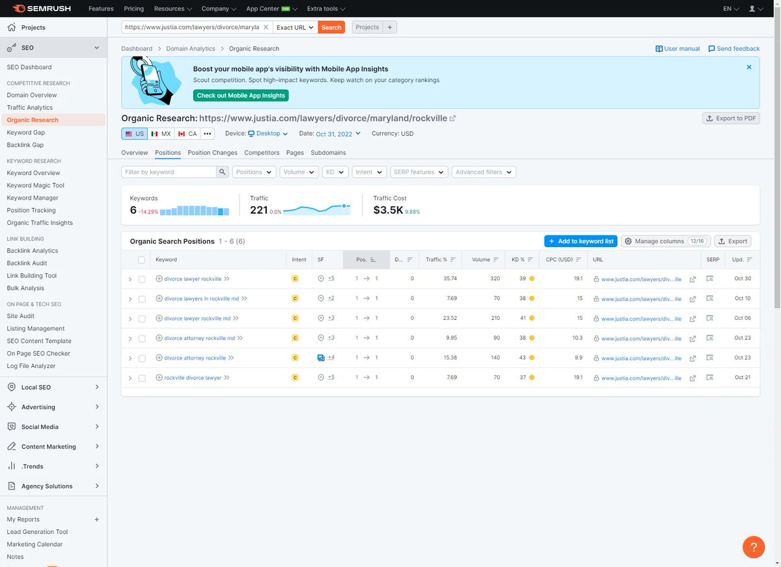Check the box for rockville divorce lawyer
The image size is (781, 567).
pyautogui.click(x=142, y=378)
